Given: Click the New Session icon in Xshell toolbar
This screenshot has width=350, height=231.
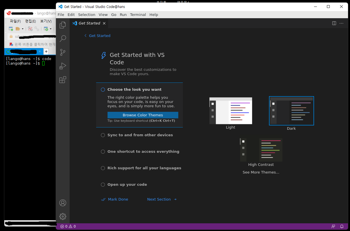Looking at the screenshot, I should pyautogui.click(x=11, y=29).
